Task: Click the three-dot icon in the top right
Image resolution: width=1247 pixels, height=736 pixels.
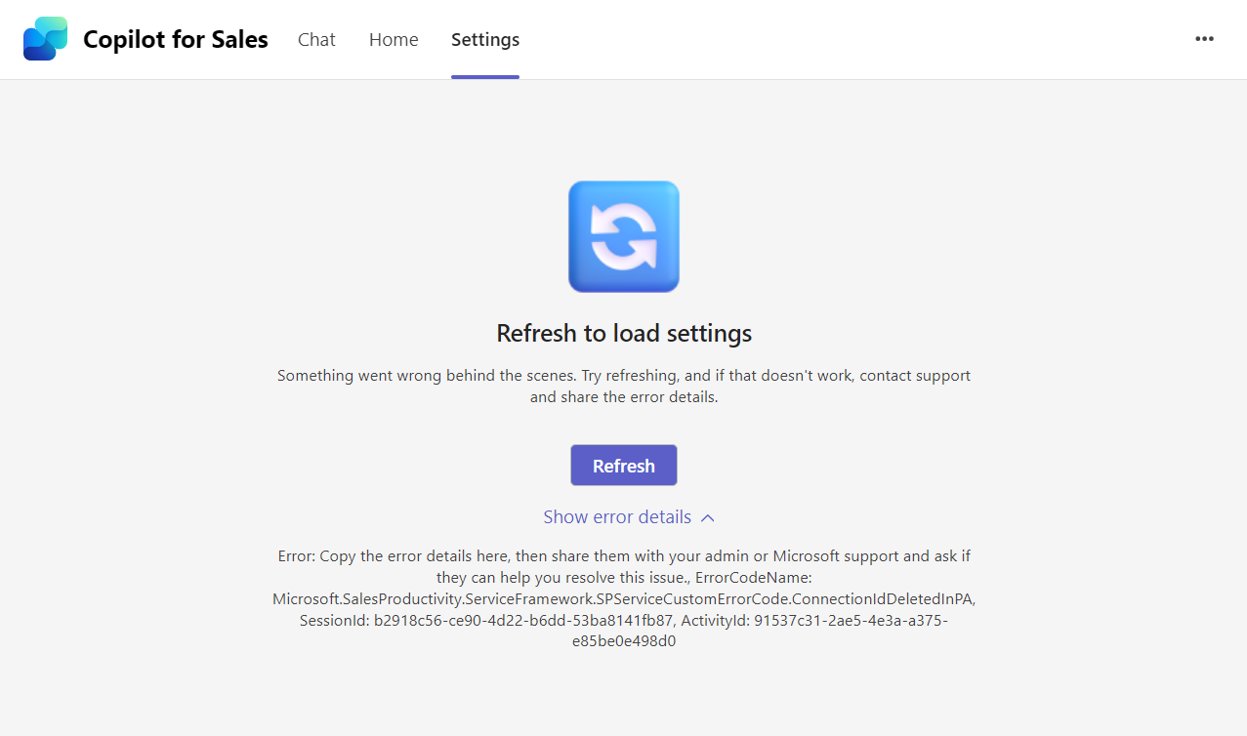Action: click(x=1204, y=39)
